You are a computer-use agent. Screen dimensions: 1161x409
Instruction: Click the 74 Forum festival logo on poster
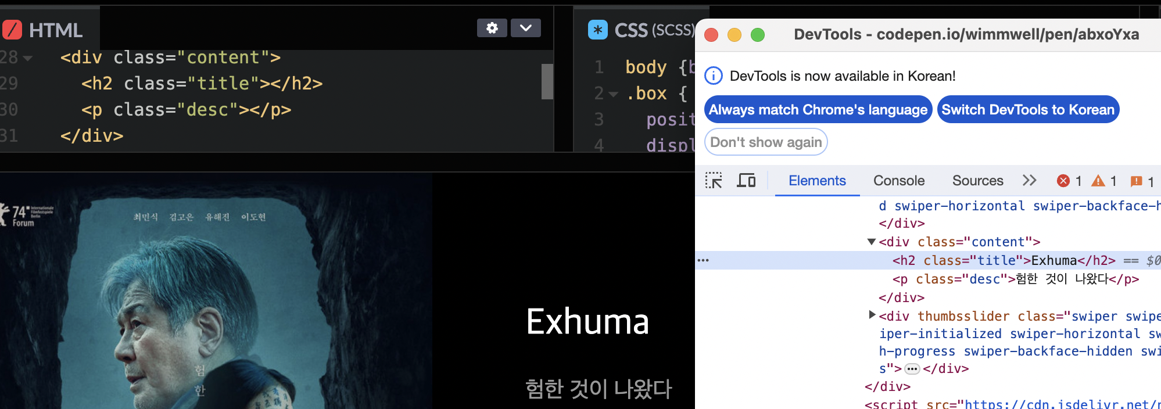(27, 215)
